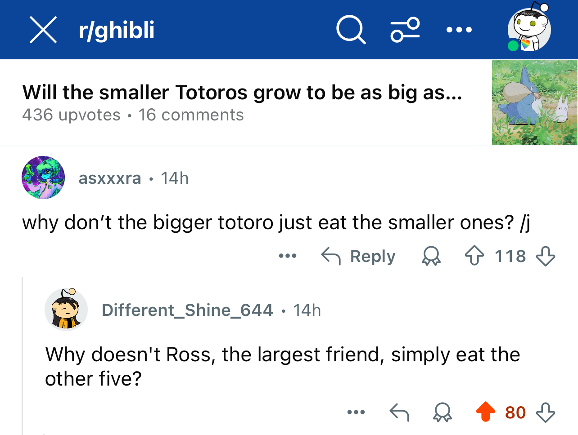Open search with the magnifying glass icon
Screen dimensions: 578x435
(351, 30)
